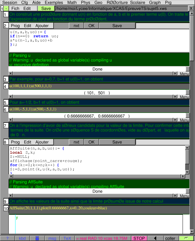Click down arrow of AffSuite editor scrollbar

click(x=187, y=172)
